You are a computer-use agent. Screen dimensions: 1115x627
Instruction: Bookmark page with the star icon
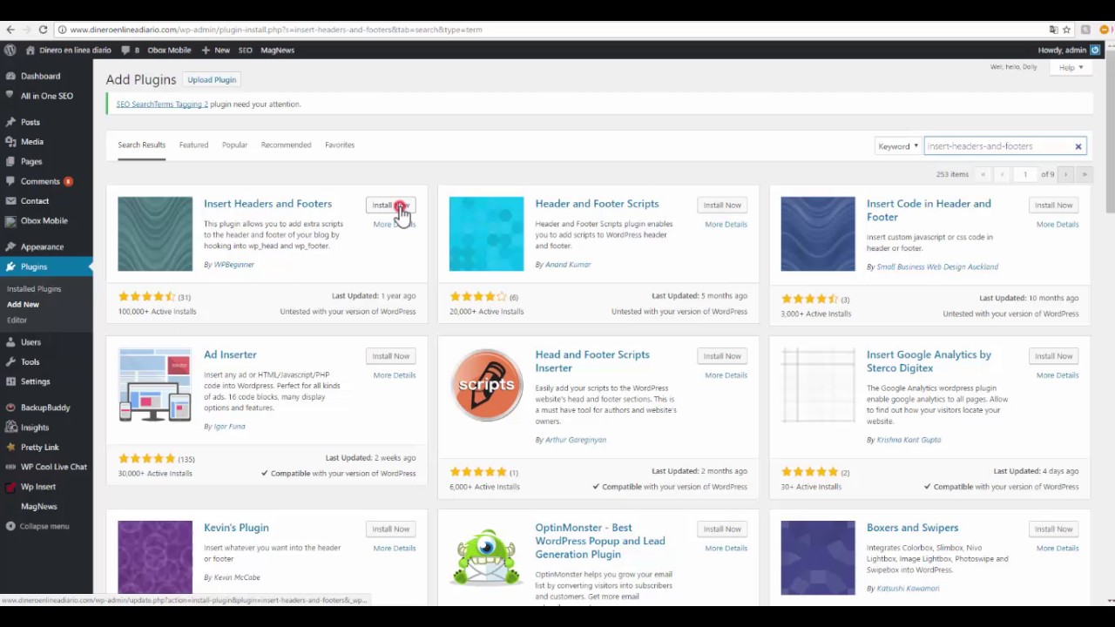(1066, 30)
